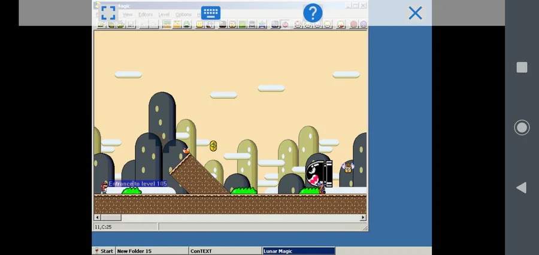This screenshot has width=539, height=255.
Task: Click the horizontal scrollbar thumb
Action: pos(111,217)
